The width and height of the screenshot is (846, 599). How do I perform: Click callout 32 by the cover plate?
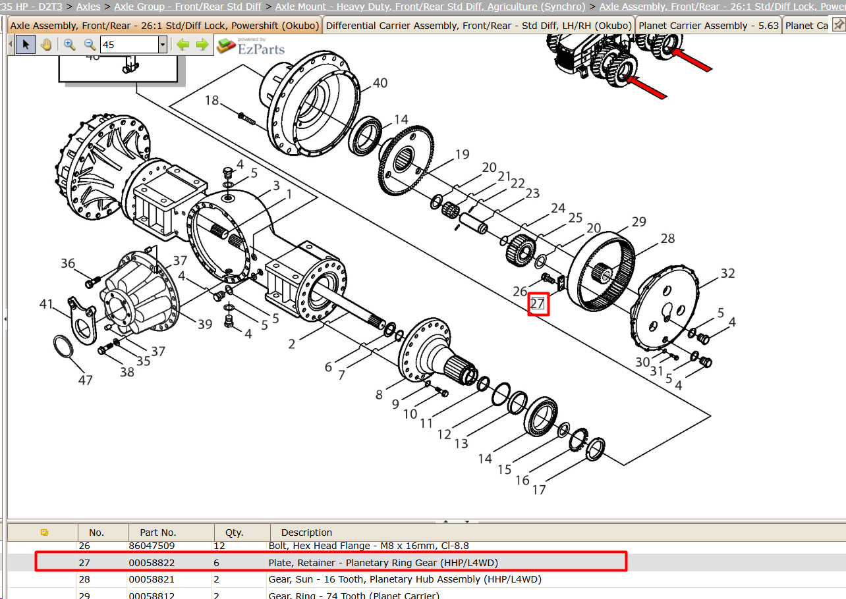pyautogui.click(x=727, y=273)
